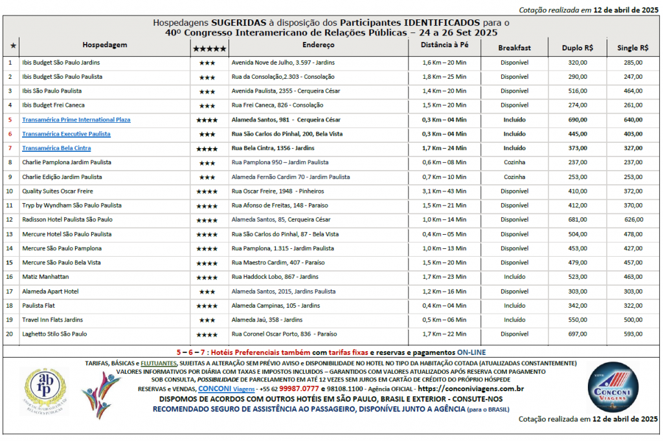Select distance 1,8 Km – 25 Min
This screenshot has height=441, width=663.
click(x=444, y=77)
